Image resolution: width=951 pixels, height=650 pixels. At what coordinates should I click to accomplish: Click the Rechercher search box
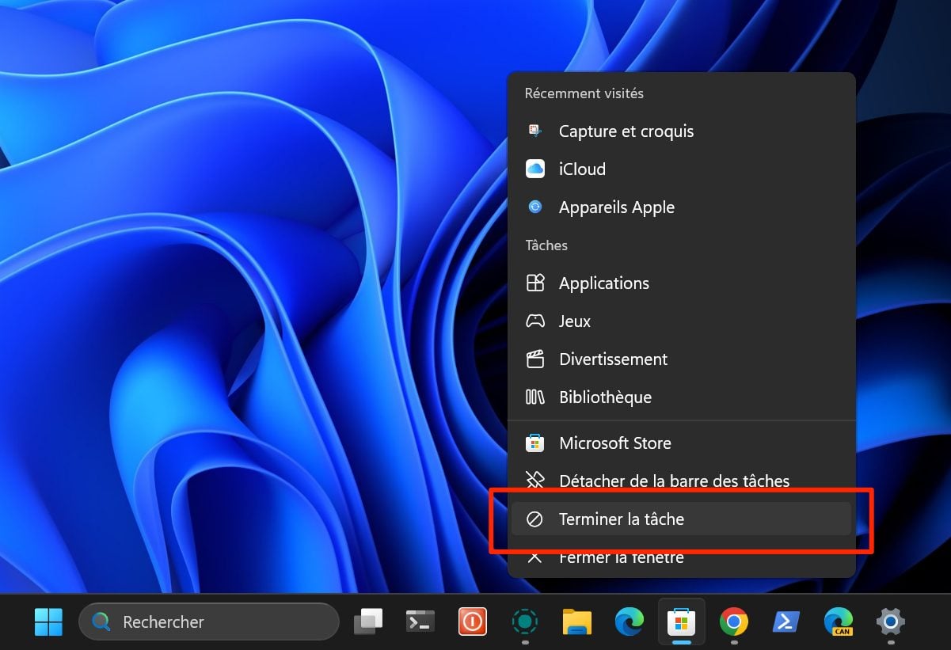point(209,622)
